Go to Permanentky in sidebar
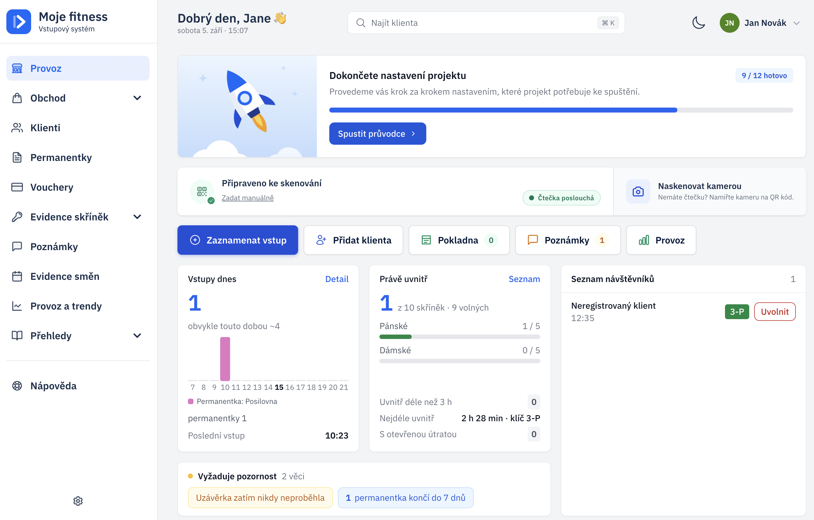This screenshot has width=814, height=520. click(x=78, y=157)
